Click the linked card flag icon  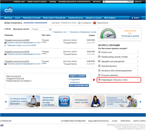5,45
